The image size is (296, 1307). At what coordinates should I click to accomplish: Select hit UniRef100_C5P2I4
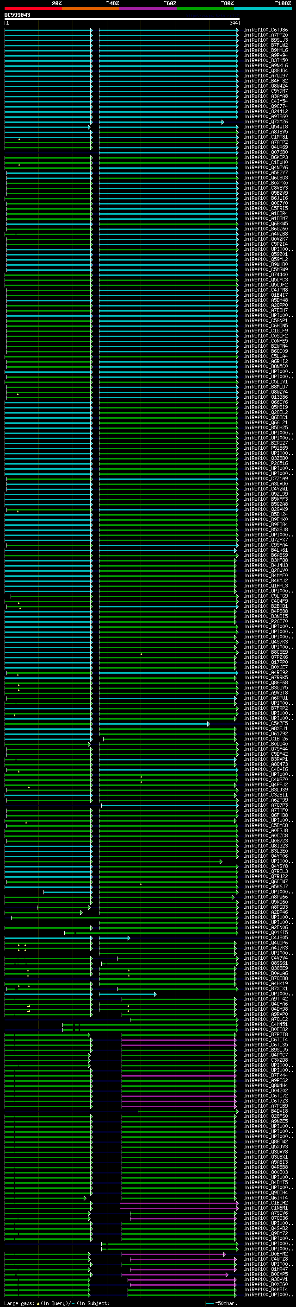click(x=265, y=244)
